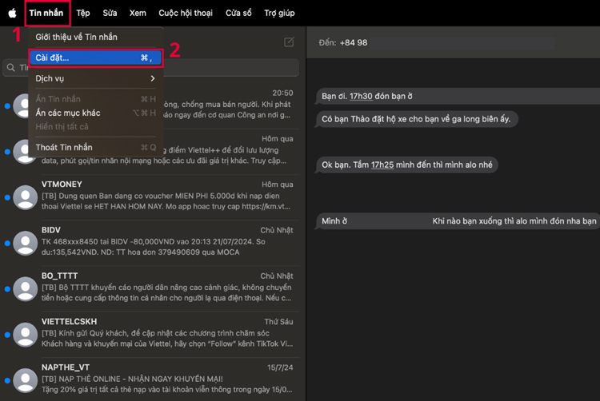The image size is (600, 401).
Task: Open the BO_TTTT conversation
Action: [x=151, y=289]
